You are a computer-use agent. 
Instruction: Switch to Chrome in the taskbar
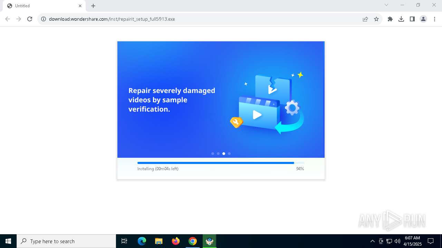(193, 241)
